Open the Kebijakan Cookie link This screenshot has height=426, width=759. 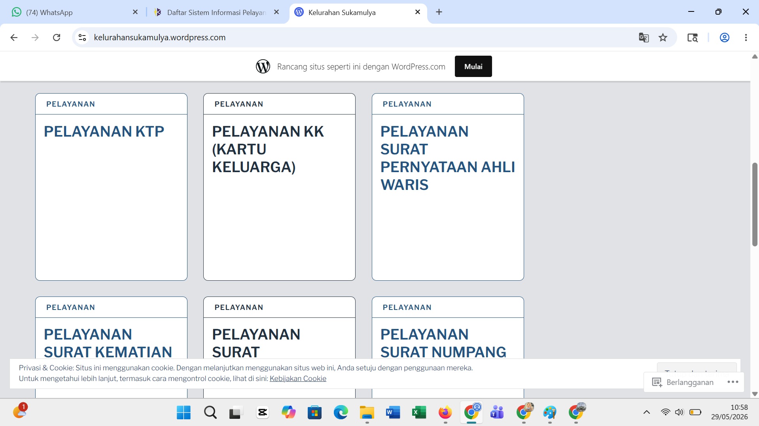pyautogui.click(x=298, y=378)
